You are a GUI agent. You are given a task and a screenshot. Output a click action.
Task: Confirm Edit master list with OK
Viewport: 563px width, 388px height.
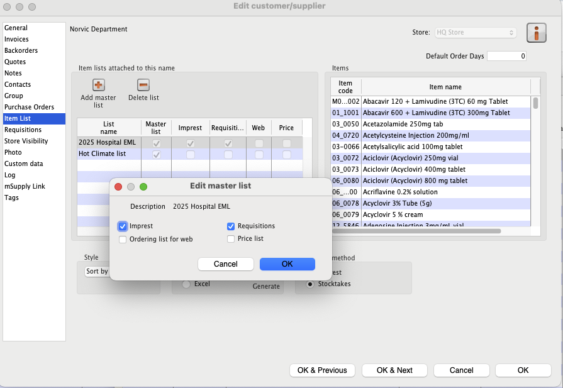coord(287,264)
